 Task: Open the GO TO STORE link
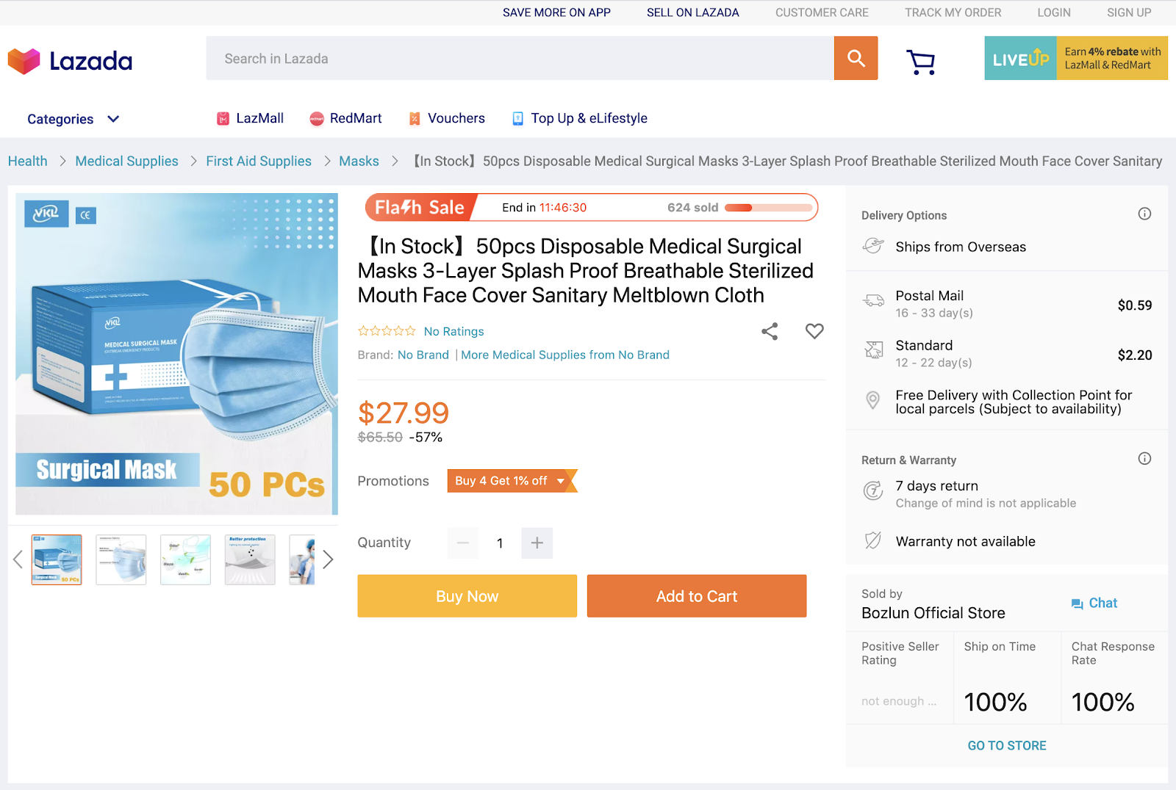click(x=1007, y=746)
